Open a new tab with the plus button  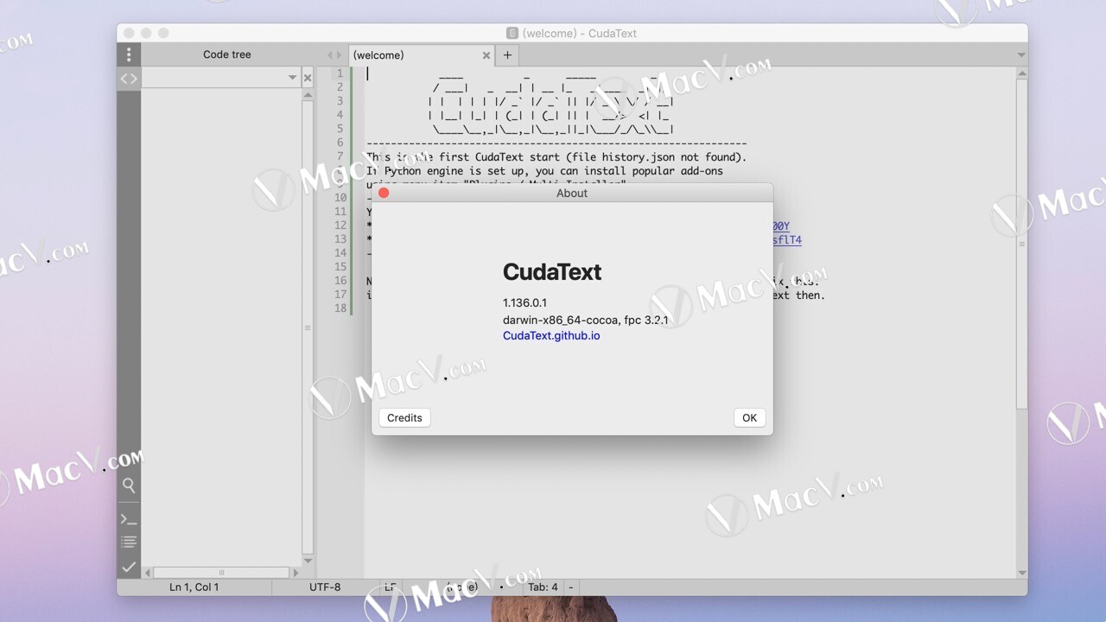pyautogui.click(x=506, y=54)
